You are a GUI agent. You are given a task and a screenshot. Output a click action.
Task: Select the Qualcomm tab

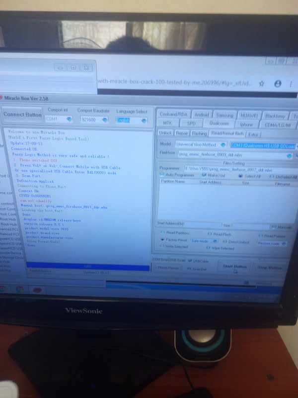coord(219,123)
